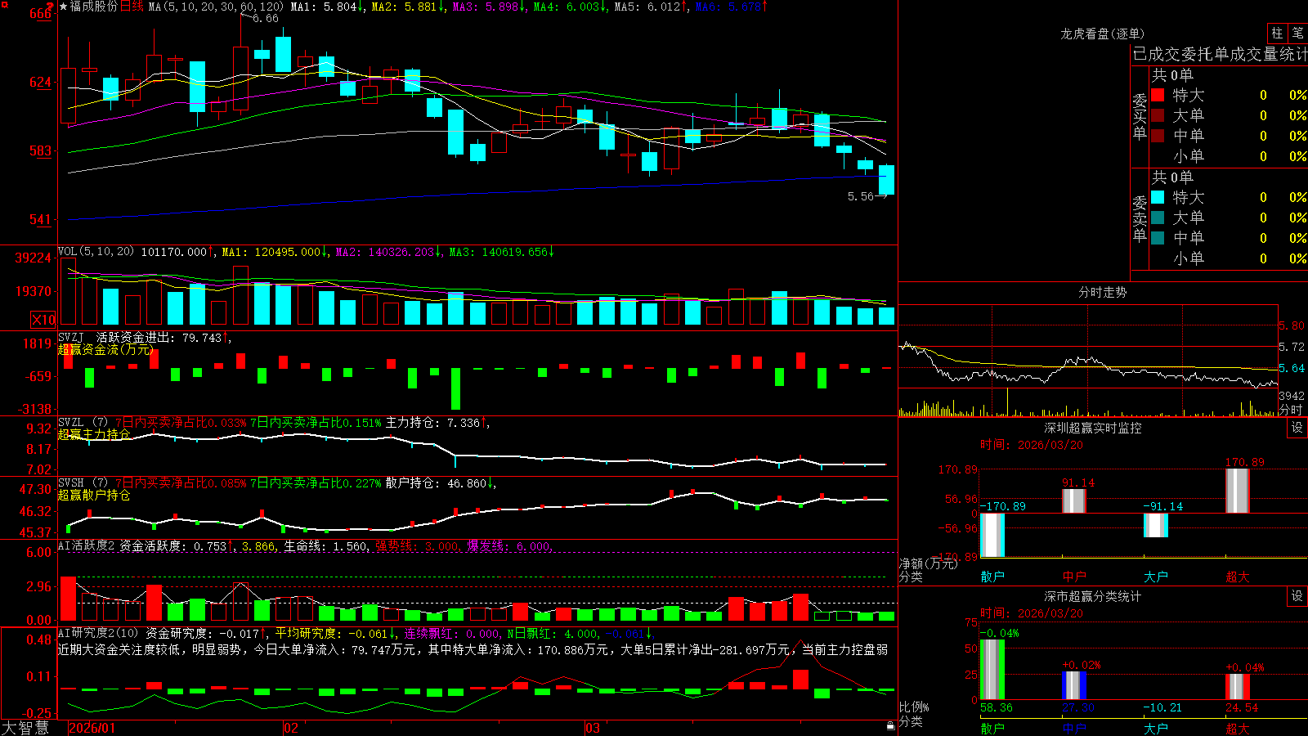The height and width of the screenshot is (736, 1308).
Task: Click the 大户 label in 实时监控 chart
Action: click(1156, 577)
